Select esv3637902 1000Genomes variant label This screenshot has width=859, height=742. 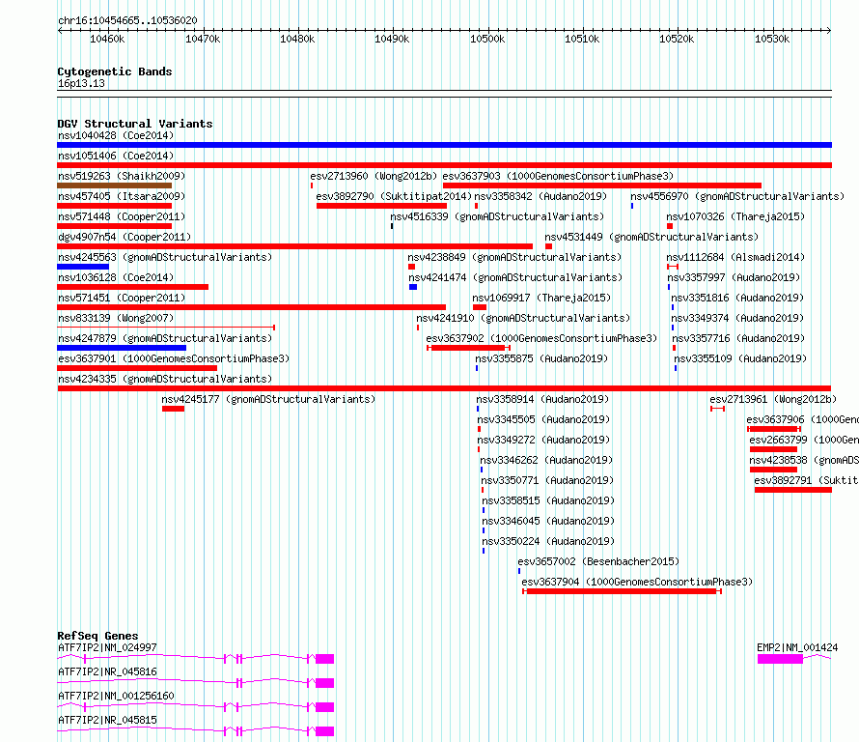[541, 338]
